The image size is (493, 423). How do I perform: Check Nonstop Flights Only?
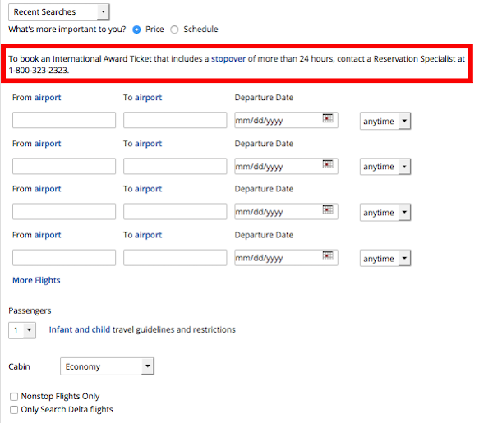point(14,396)
